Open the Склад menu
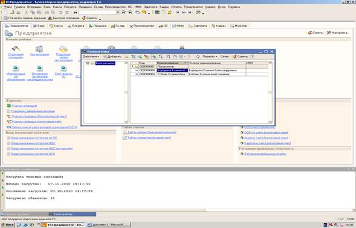The width and height of the screenshot is (356, 228). pyautogui.click(x=99, y=7)
